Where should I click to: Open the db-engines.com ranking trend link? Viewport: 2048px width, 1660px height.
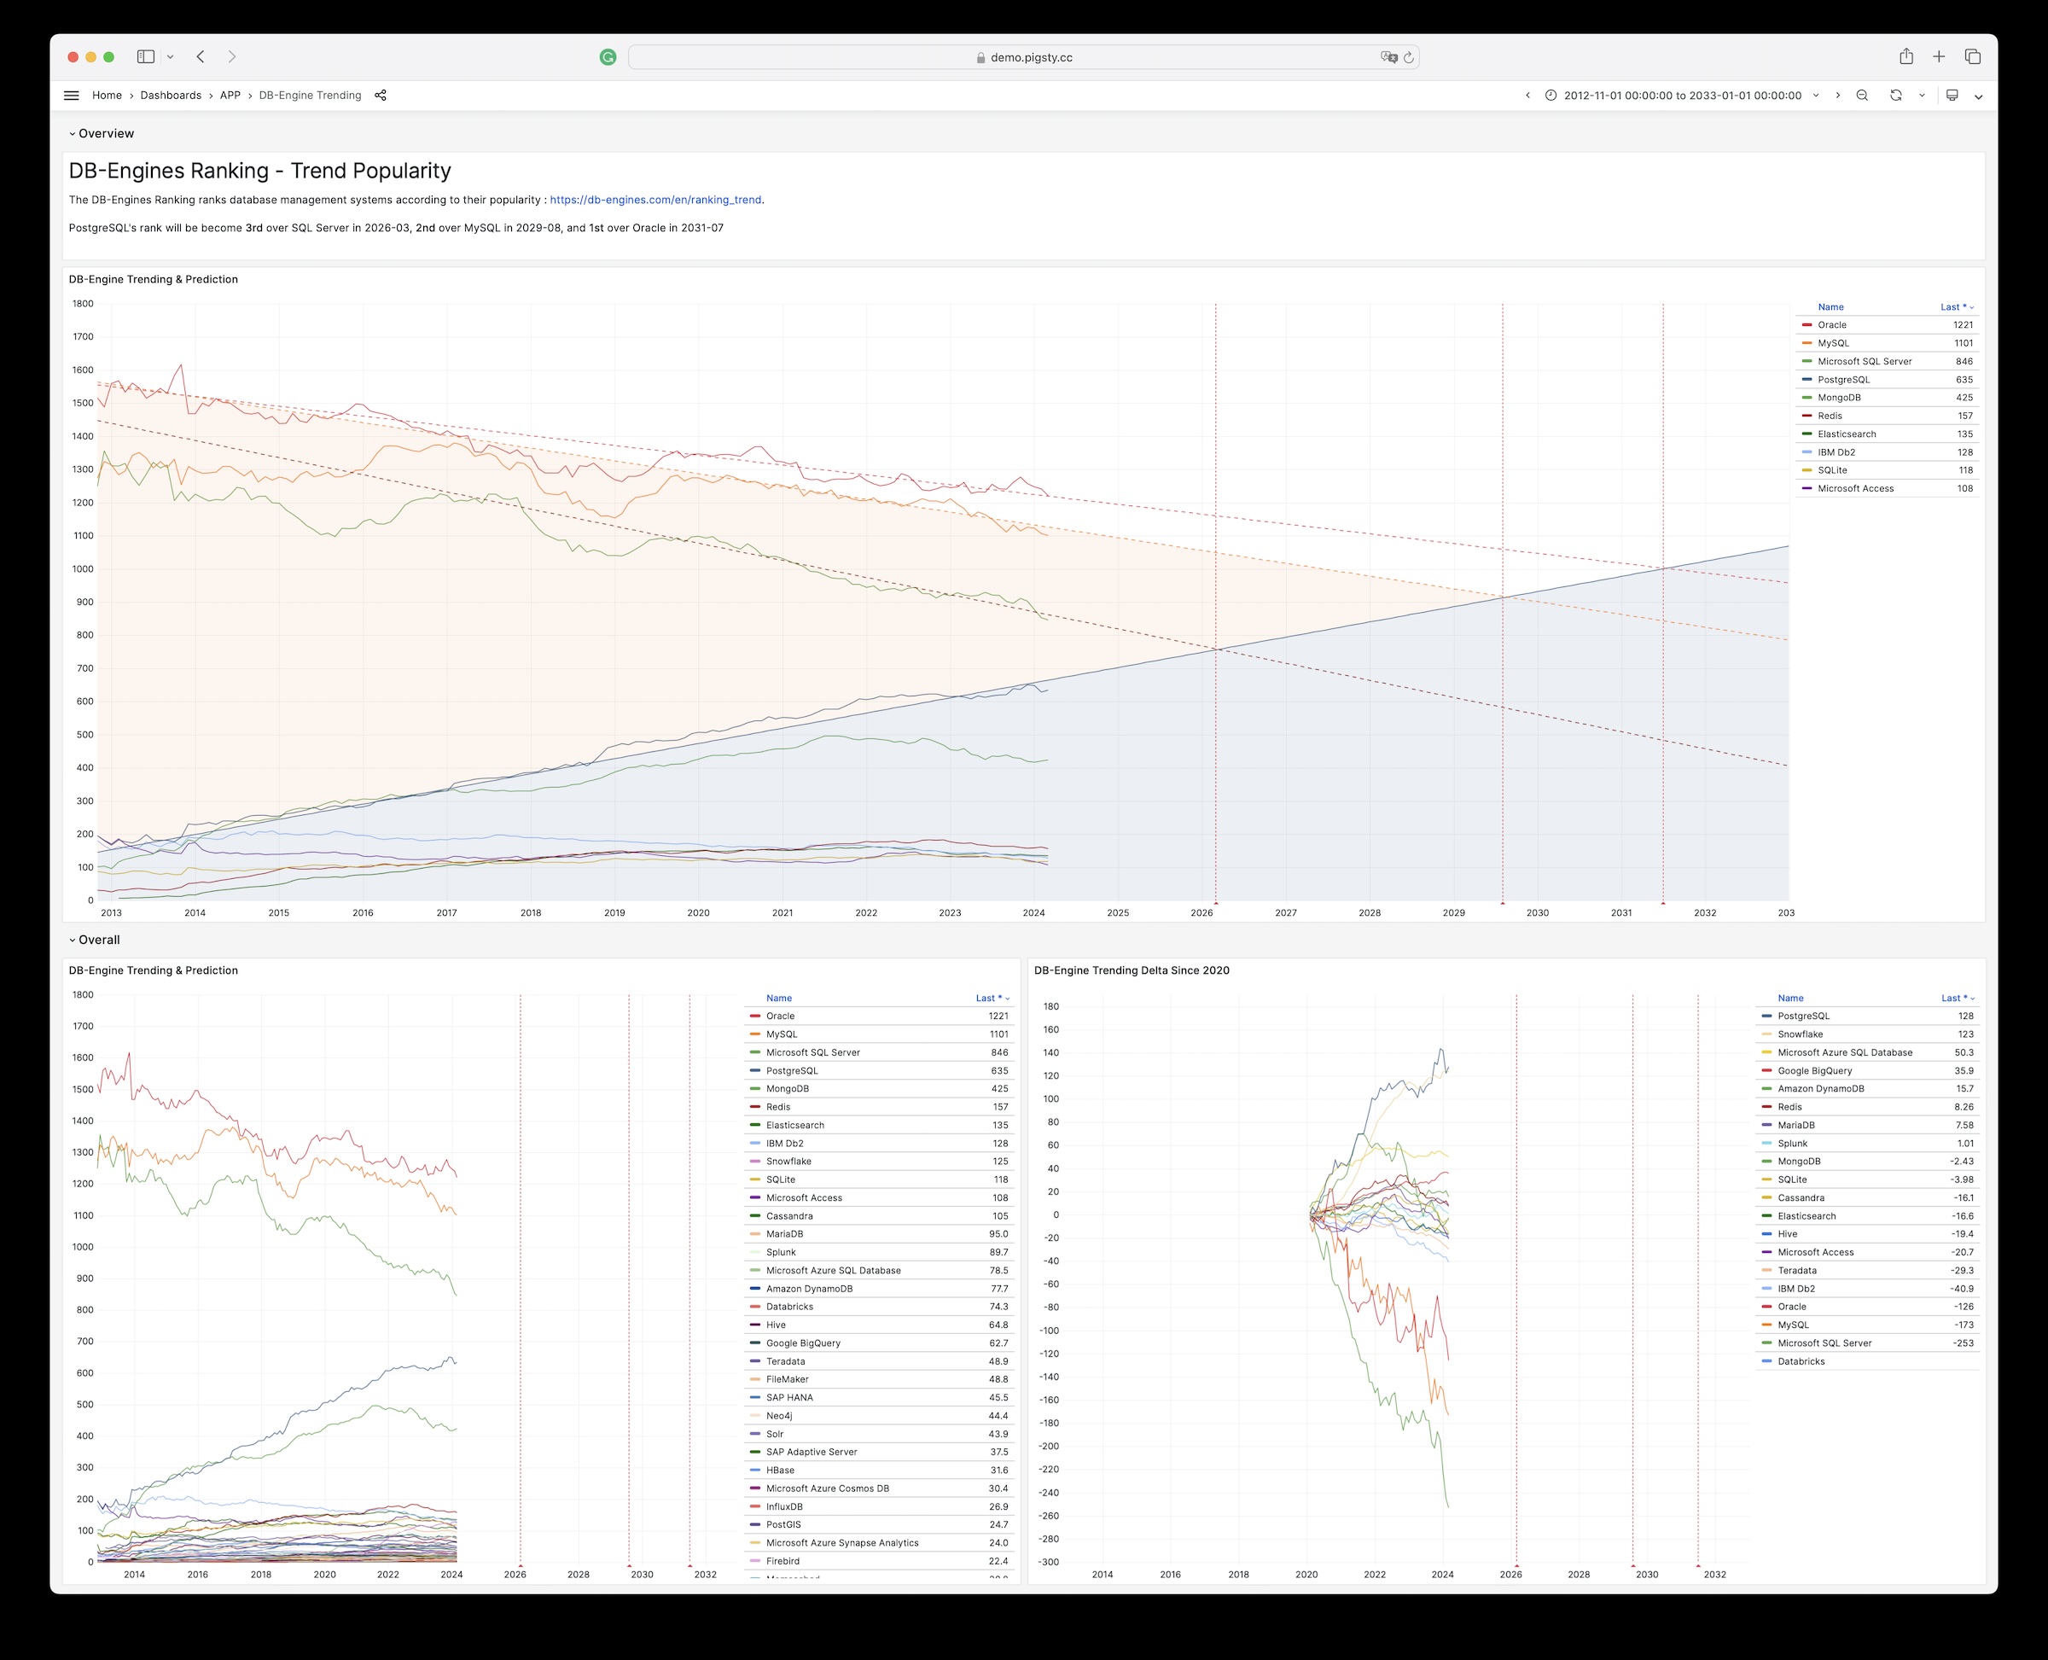tap(655, 200)
